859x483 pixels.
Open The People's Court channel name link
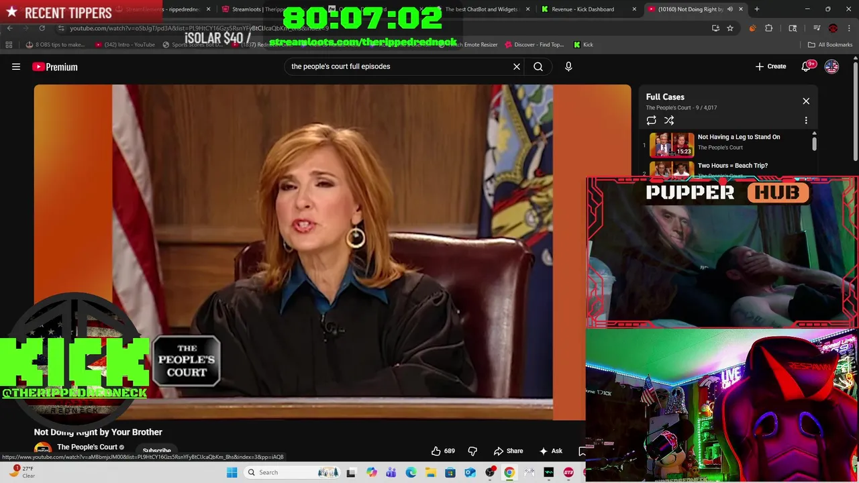coord(87,447)
